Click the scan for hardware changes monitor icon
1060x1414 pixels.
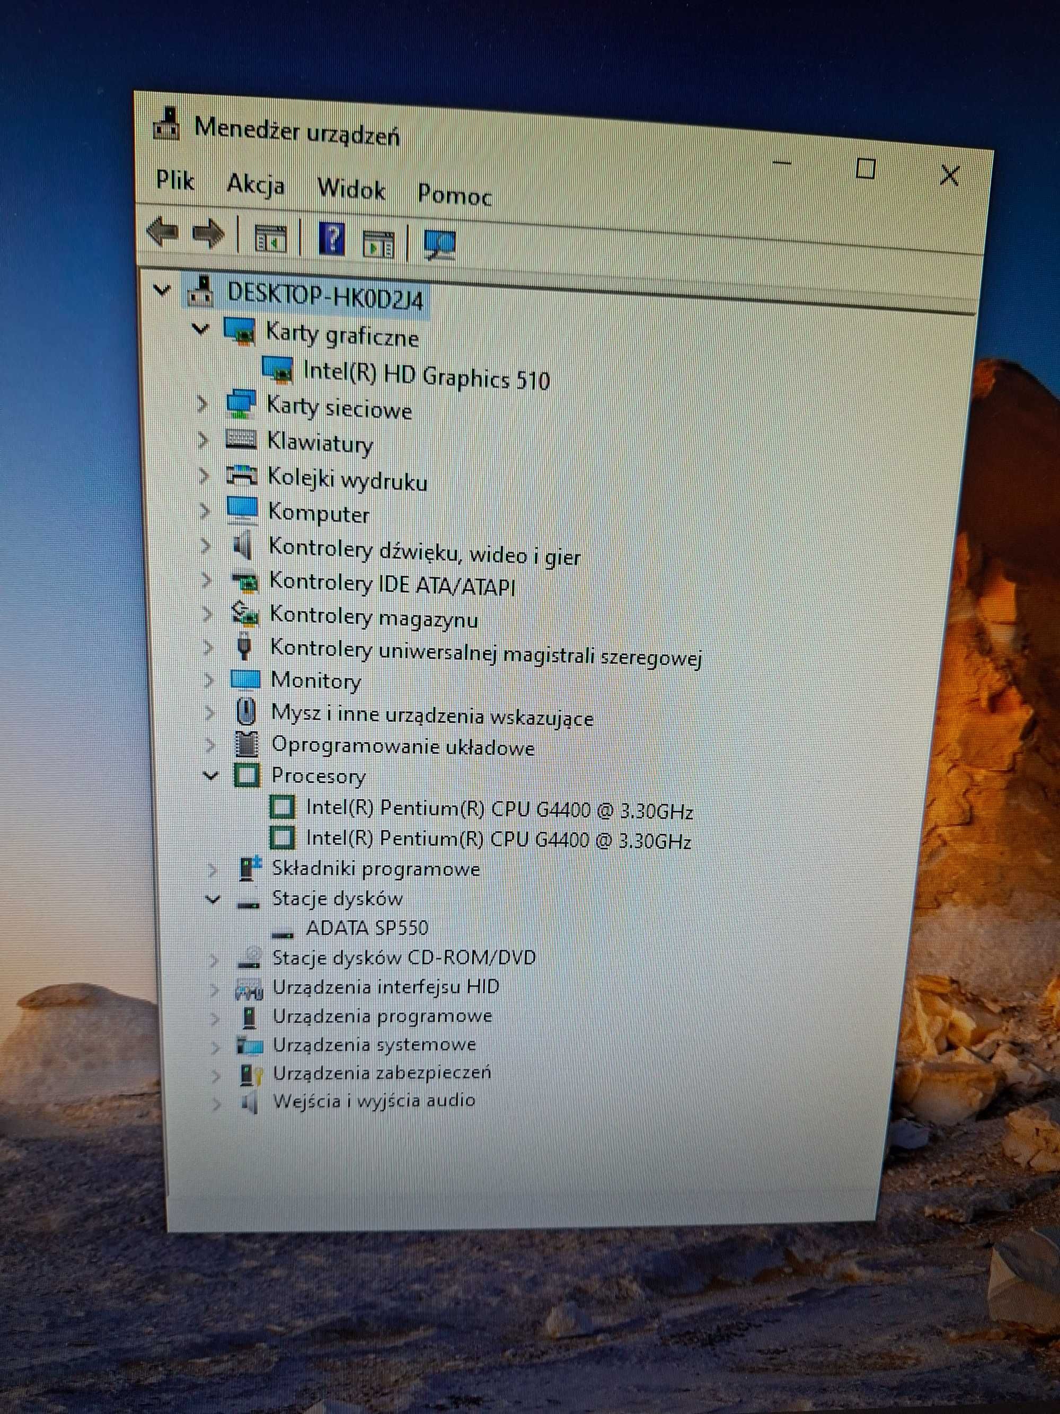point(439,245)
